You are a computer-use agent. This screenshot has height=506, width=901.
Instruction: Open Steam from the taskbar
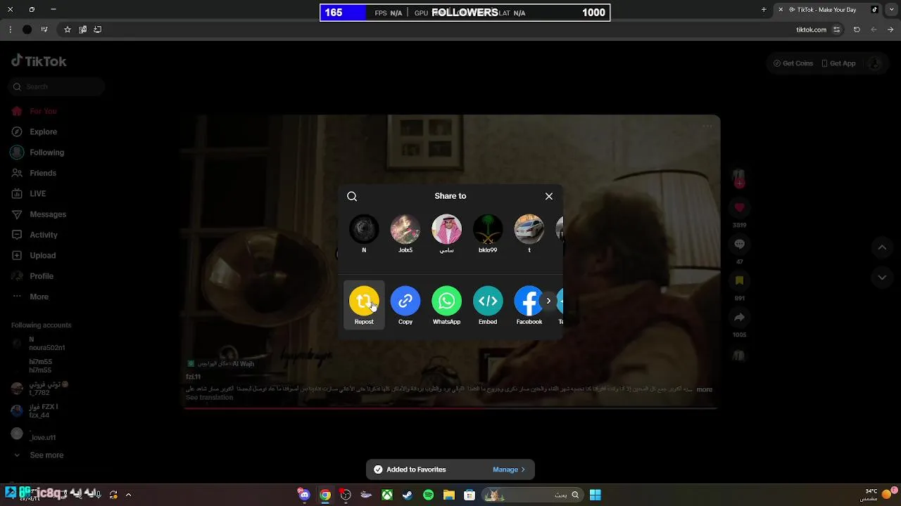pyautogui.click(x=408, y=495)
